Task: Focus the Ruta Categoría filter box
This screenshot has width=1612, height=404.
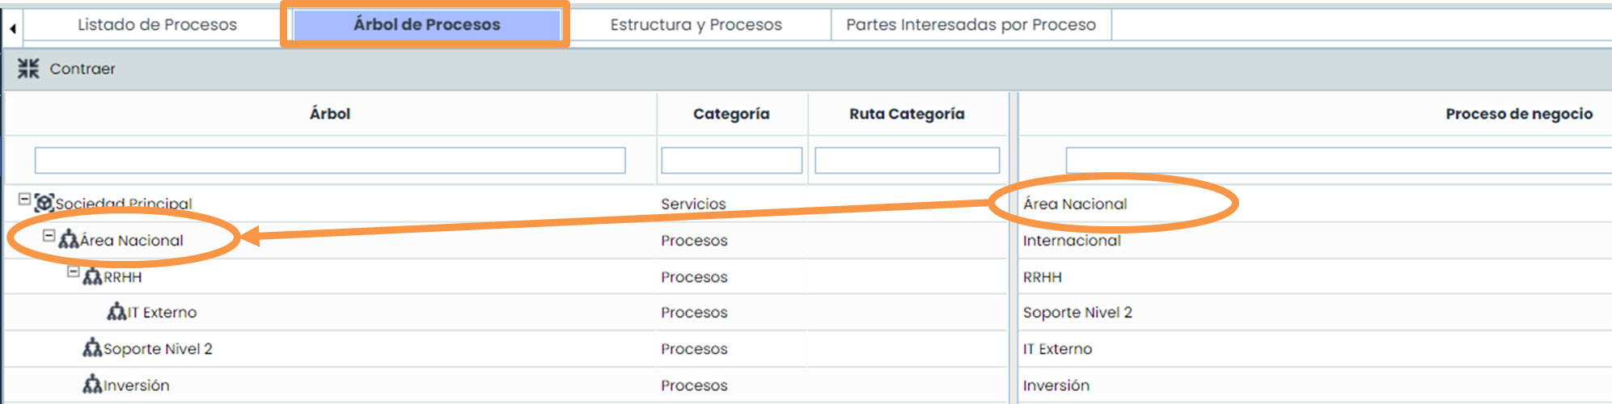Action: point(907,160)
